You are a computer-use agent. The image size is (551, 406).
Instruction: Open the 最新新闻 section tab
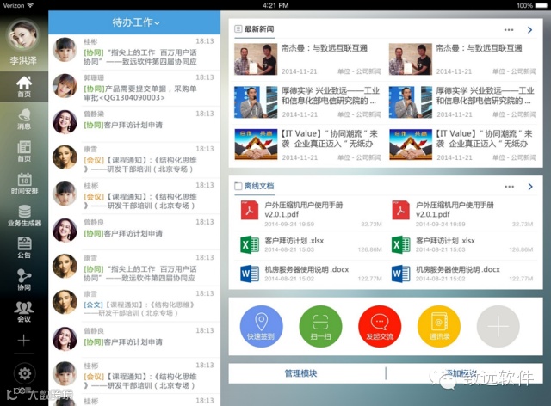255,29
